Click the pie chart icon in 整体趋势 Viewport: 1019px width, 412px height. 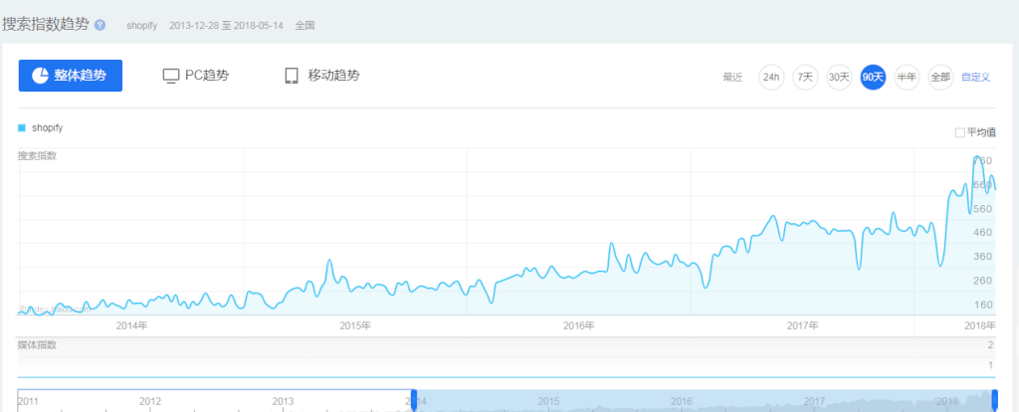[40, 76]
